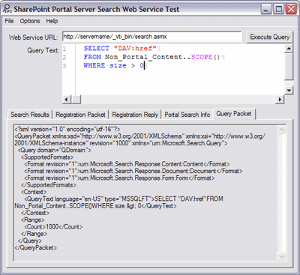Click the word size in query line 3
Viewport: 300px width, 275px height.
click(x=118, y=66)
